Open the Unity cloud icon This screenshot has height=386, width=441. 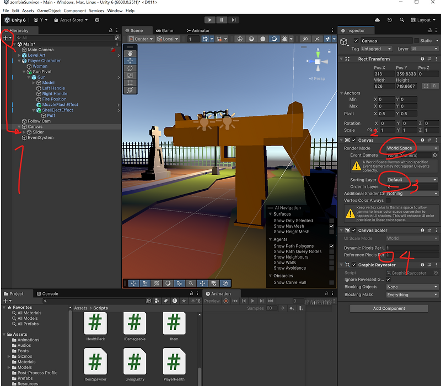pyautogui.click(x=377, y=20)
